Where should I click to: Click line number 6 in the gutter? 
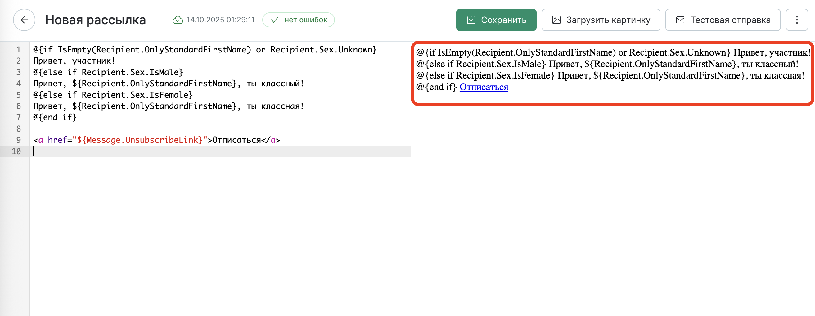pos(19,106)
